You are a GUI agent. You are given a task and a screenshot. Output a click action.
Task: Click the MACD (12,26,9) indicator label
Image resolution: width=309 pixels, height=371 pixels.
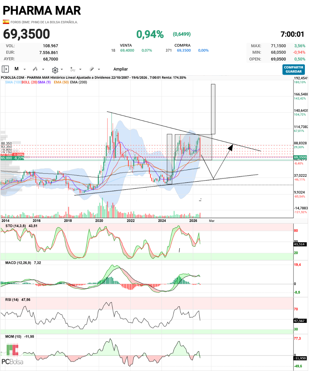[18, 263]
